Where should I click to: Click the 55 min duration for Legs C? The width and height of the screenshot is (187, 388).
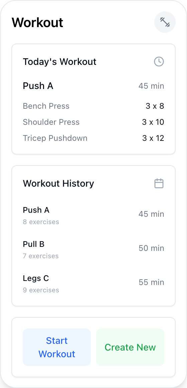pyautogui.click(x=151, y=282)
